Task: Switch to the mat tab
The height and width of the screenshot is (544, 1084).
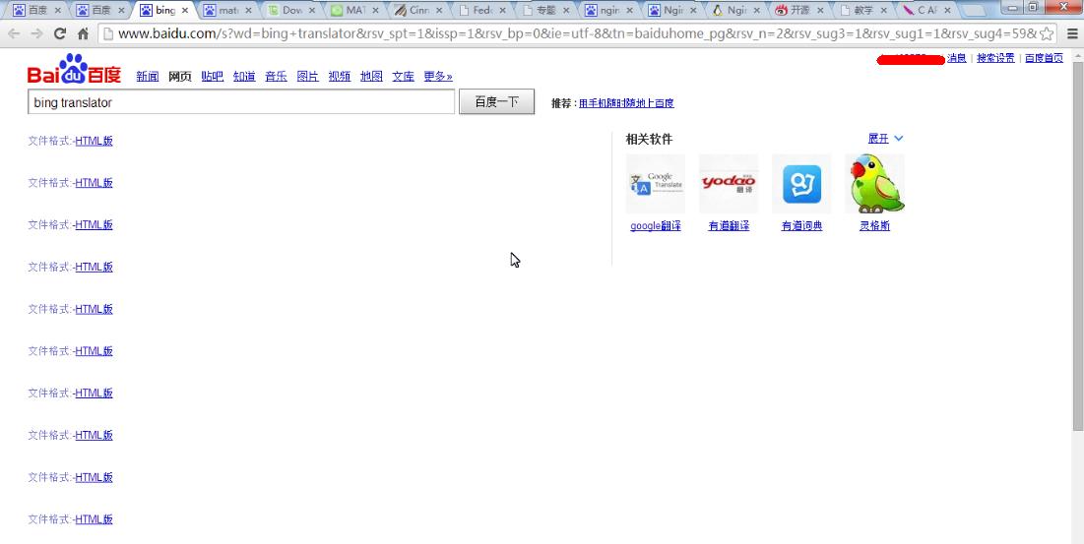Action: coord(226,11)
